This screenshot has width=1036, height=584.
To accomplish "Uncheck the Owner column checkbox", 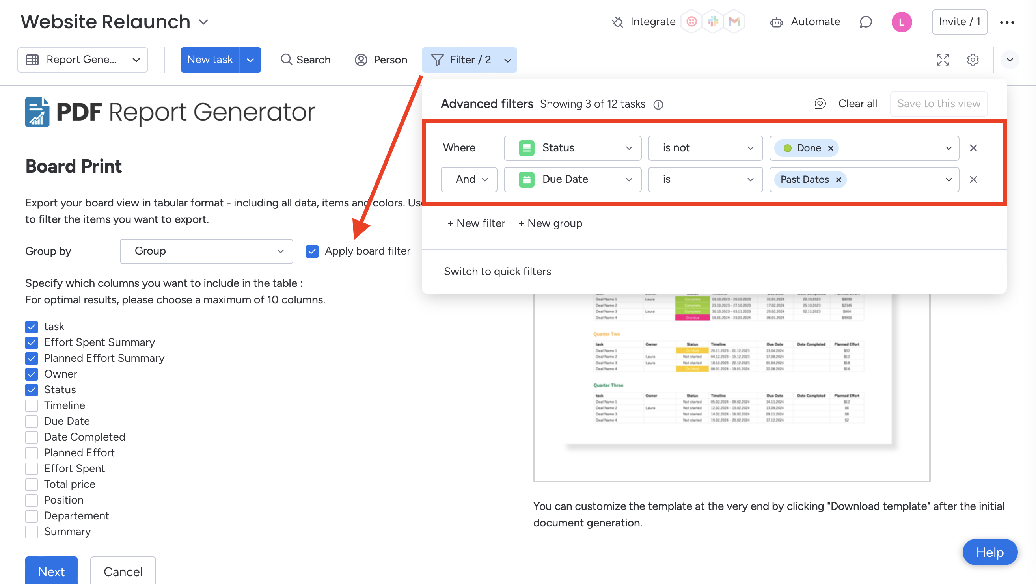I will click(32, 374).
